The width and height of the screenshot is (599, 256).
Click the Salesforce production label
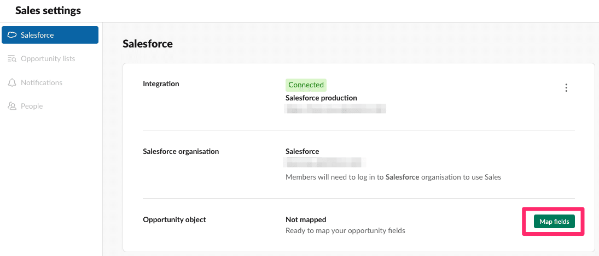[321, 98]
